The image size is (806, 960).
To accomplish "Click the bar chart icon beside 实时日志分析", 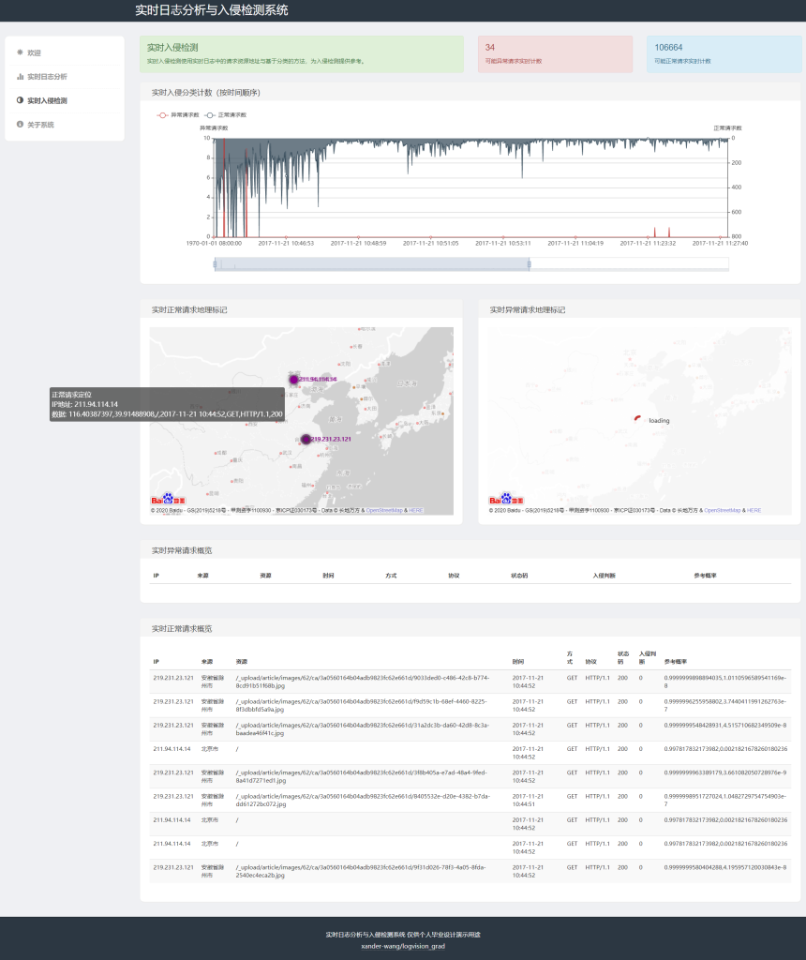I will [x=20, y=76].
